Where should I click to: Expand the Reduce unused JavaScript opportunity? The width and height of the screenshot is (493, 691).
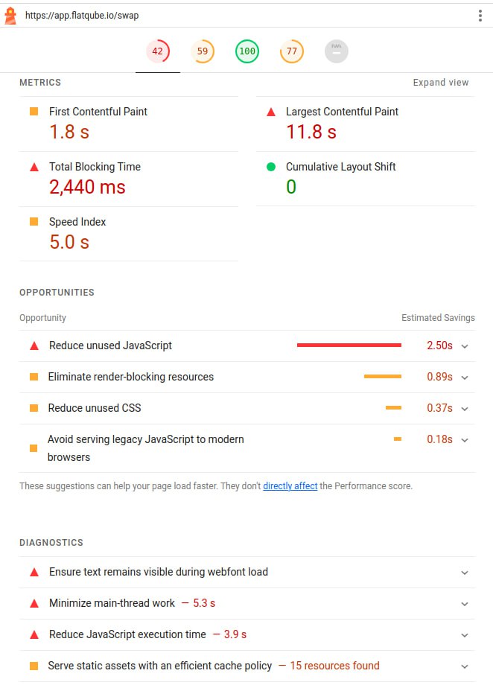point(465,346)
